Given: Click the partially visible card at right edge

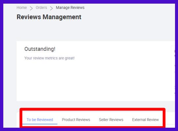Looking at the screenshot, I should [173, 70].
